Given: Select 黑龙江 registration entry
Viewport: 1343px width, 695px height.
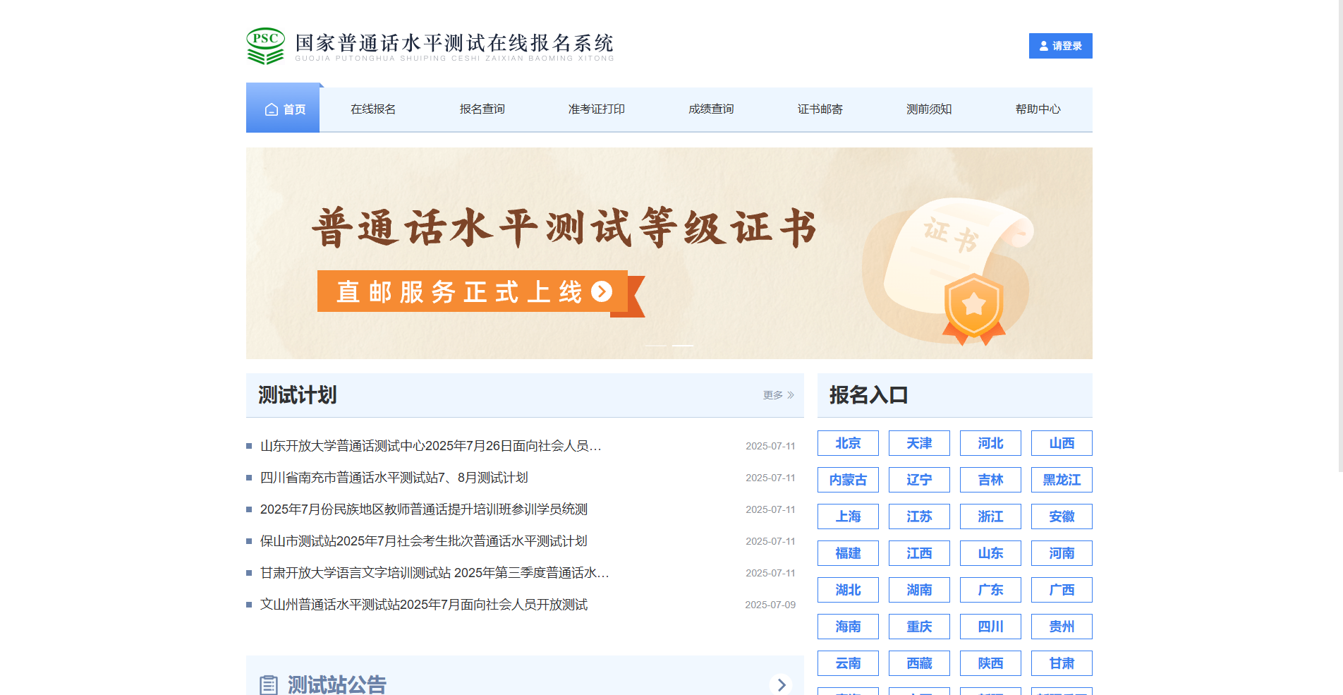Looking at the screenshot, I should point(1061,480).
